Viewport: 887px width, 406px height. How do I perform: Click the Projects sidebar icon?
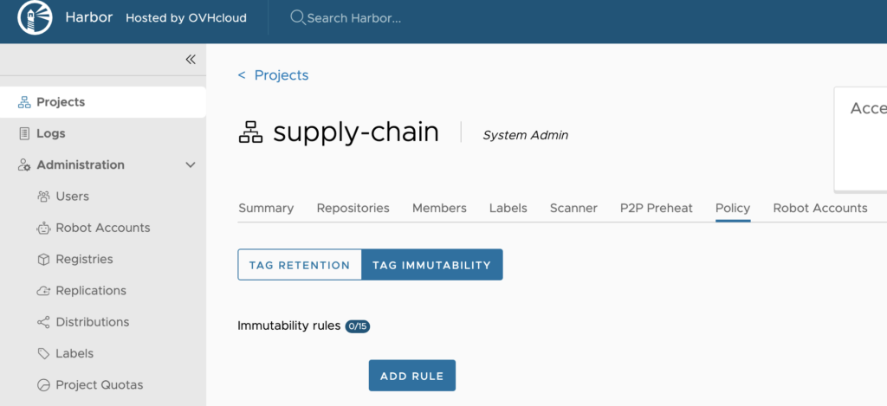pyautogui.click(x=24, y=102)
